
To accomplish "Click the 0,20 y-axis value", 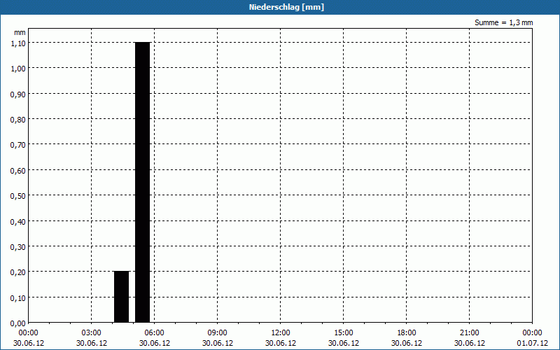I will coord(18,272).
